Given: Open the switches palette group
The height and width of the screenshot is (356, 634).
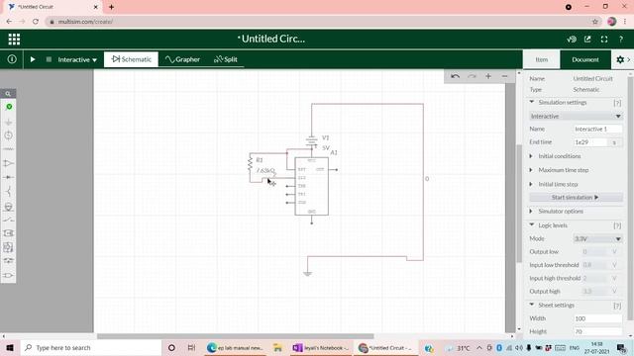Looking at the screenshot, I should coord(9,220).
